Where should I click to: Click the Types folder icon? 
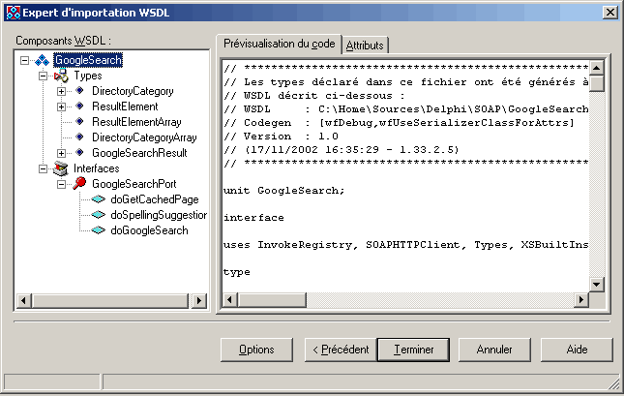point(61,76)
